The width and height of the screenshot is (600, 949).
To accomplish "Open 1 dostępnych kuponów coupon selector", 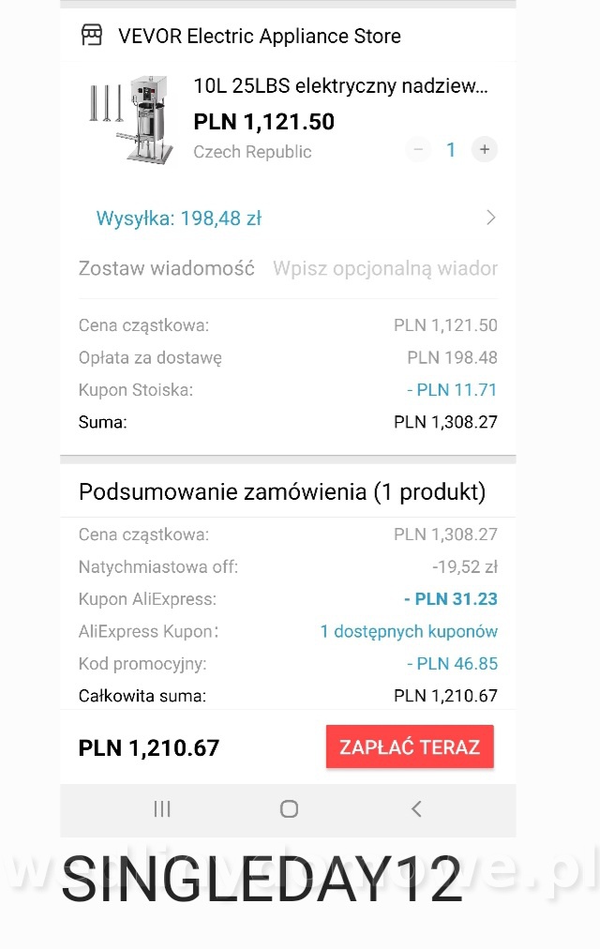I will tap(409, 631).
